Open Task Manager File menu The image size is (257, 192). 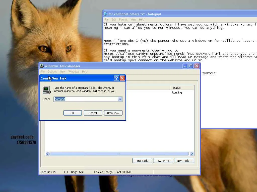42,71
